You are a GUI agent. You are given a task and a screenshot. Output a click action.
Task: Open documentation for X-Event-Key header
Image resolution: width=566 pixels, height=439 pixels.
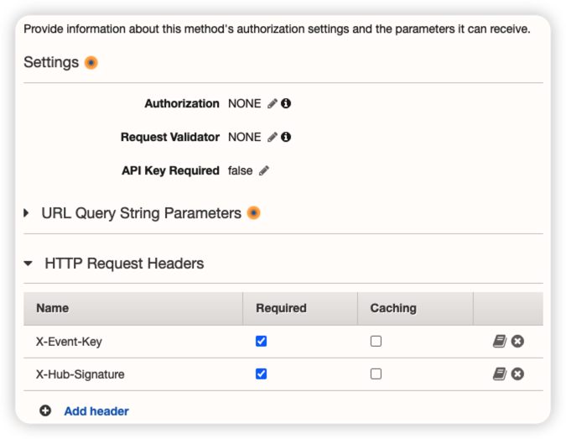coord(500,341)
